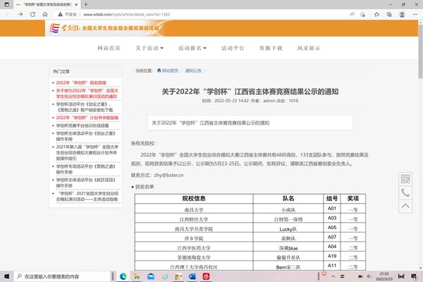
Task: Open 关于举办2022年"学创杯" notice article
Action: click(x=87, y=93)
